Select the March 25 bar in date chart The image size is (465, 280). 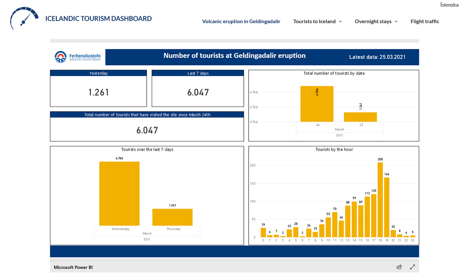coord(360,117)
